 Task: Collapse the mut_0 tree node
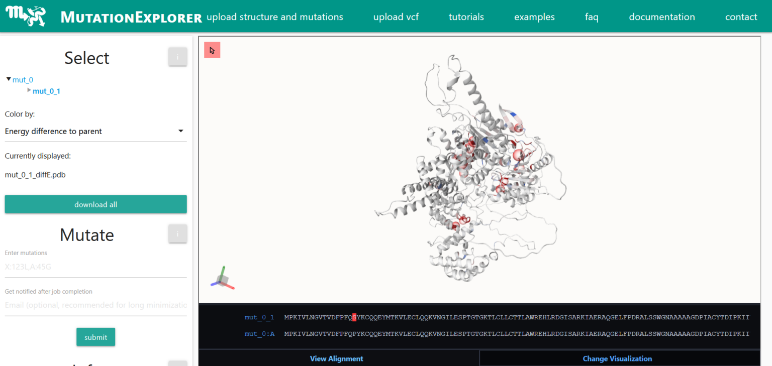(x=9, y=79)
